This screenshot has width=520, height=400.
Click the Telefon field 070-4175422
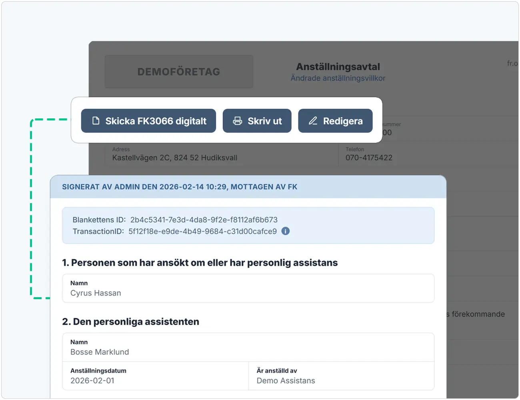coord(428,154)
